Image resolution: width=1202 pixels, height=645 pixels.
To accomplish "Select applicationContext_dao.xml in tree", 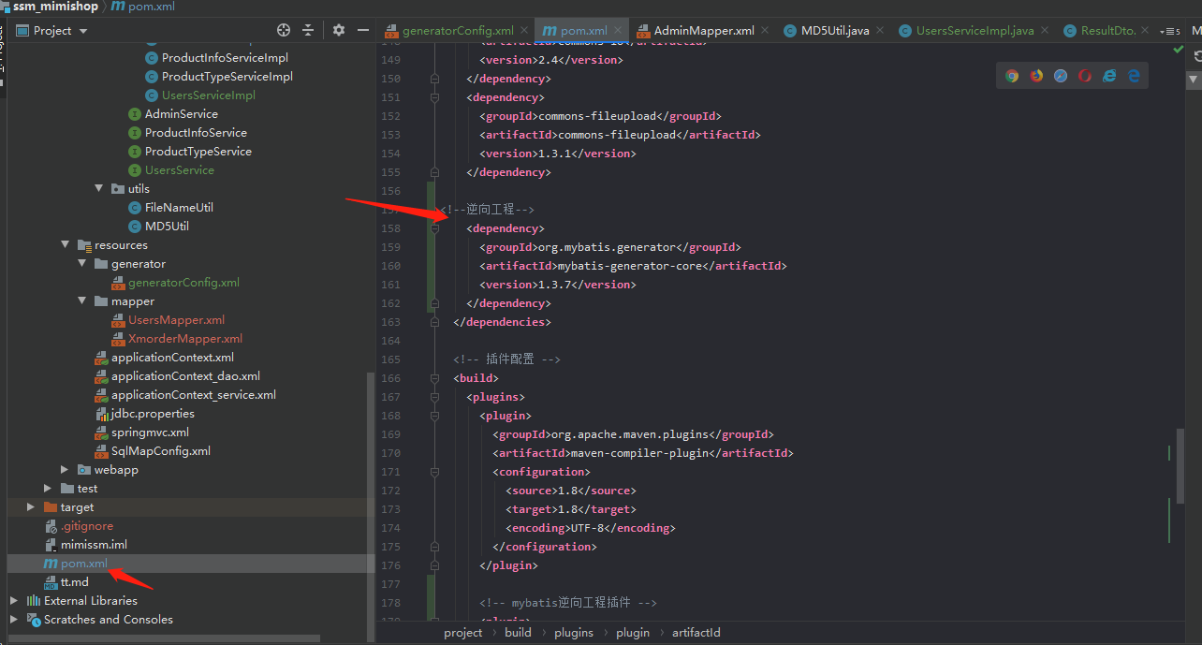I will (185, 376).
